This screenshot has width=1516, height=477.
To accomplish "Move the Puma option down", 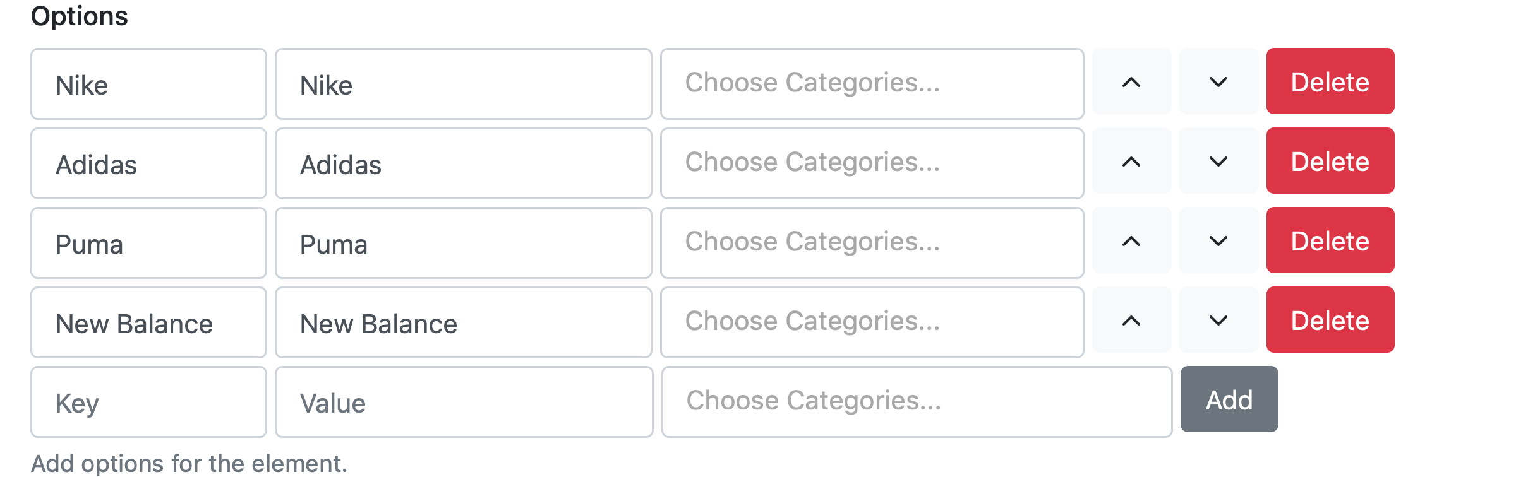I will [x=1218, y=241].
